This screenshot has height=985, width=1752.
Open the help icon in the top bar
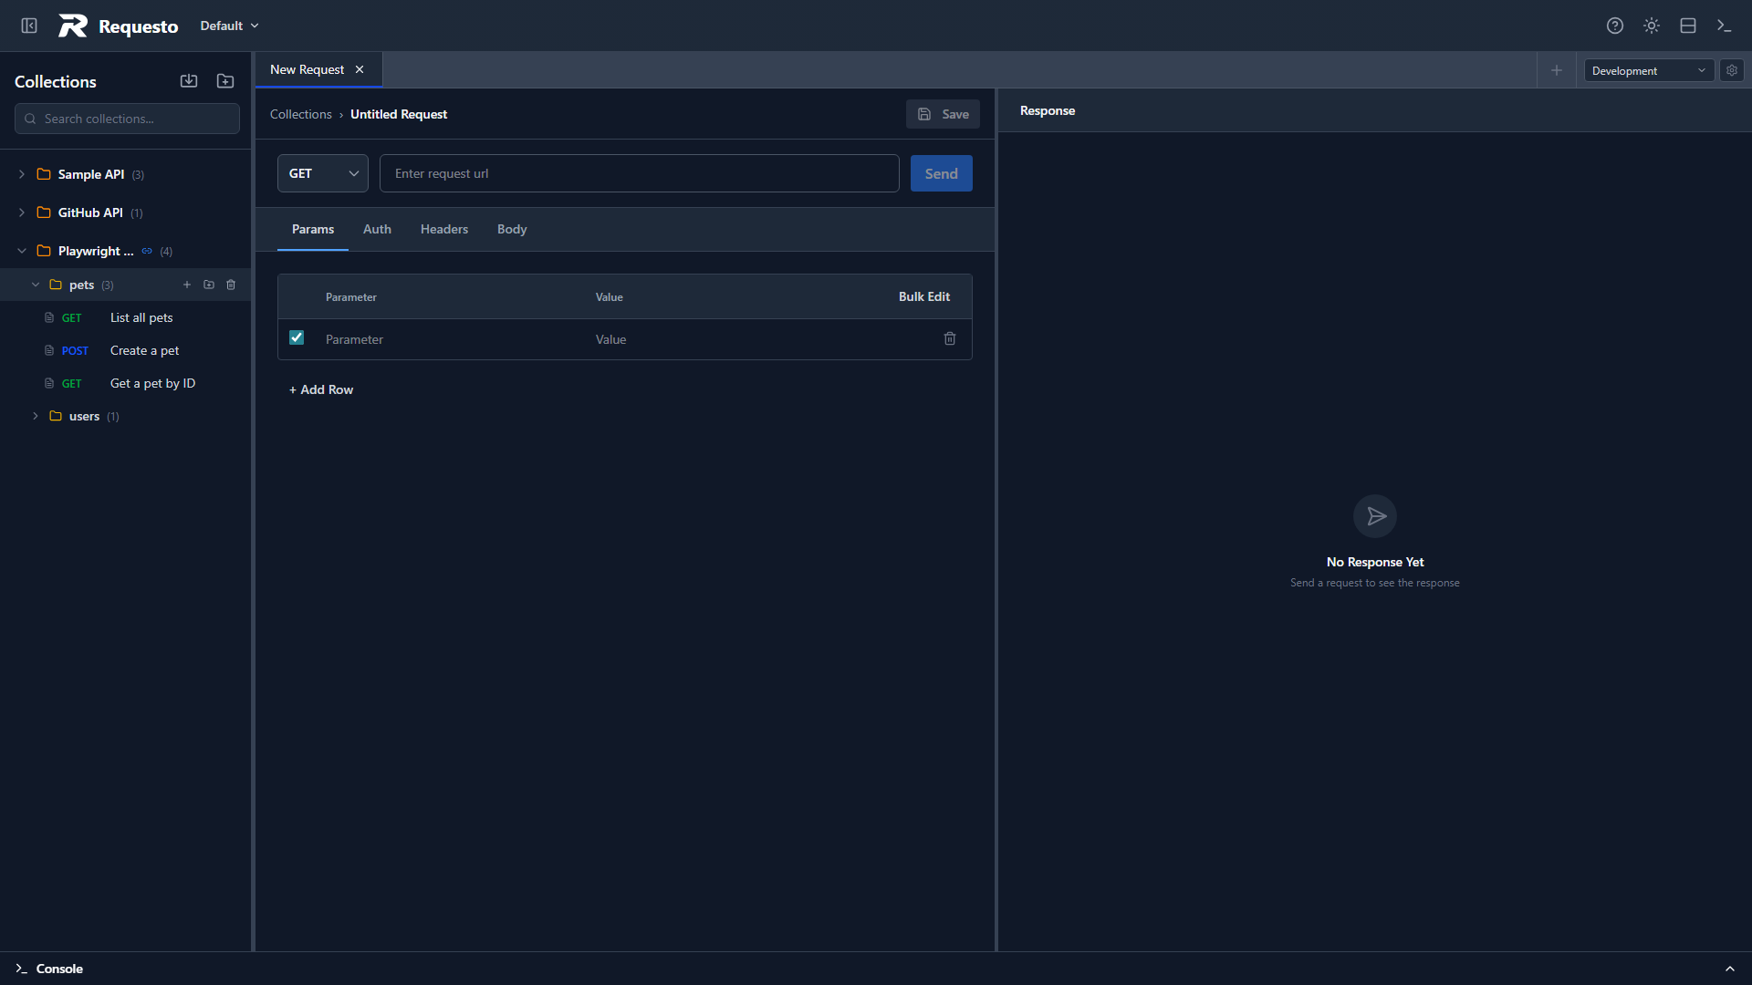(x=1615, y=26)
